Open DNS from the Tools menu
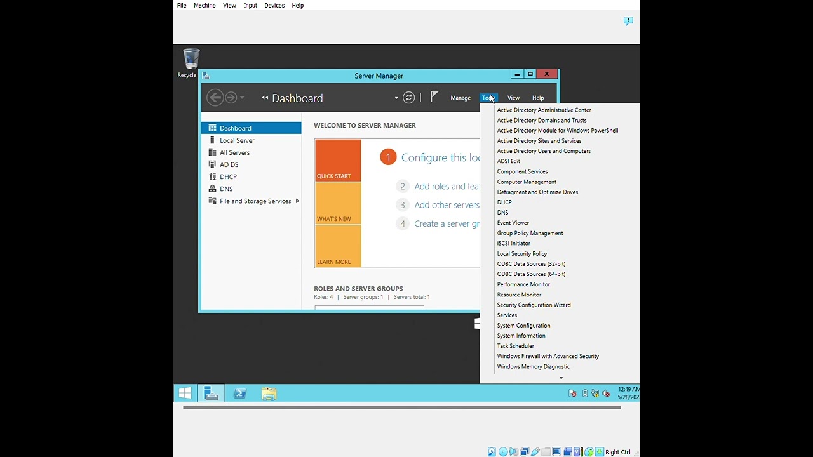813x457 pixels. coord(502,213)
